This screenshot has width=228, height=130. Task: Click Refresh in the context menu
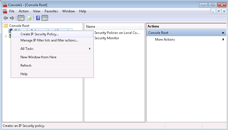(26, 66)
